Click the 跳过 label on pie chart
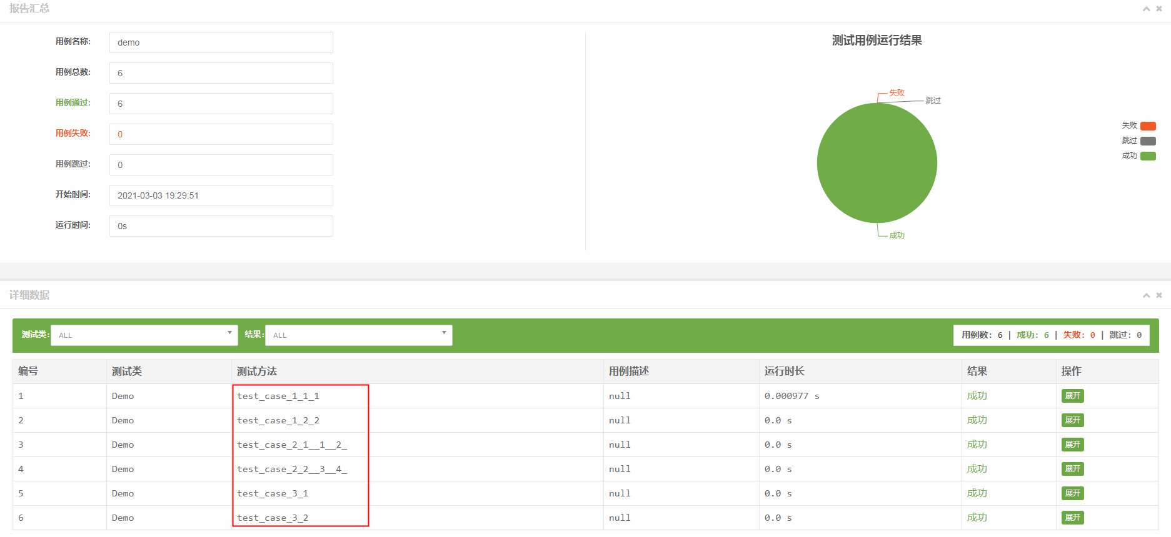 [x=933, y=101]
